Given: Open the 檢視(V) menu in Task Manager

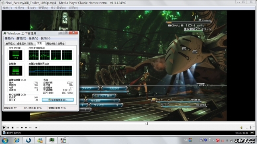Looking at the screenshot, I should (x=33, y=38).
